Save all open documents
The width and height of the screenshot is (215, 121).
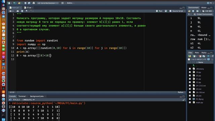pyautogui.click(x=29, y=3)
